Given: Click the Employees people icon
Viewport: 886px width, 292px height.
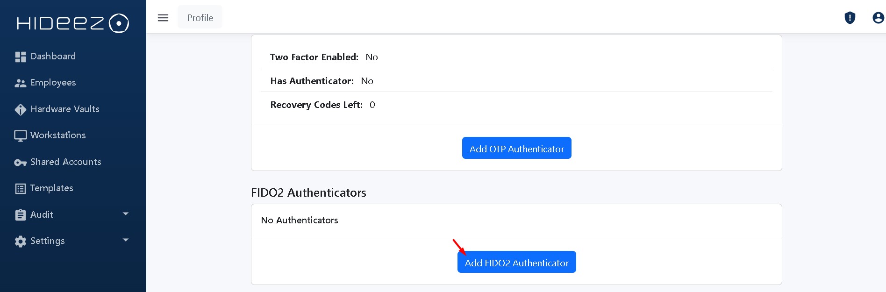Looking at the screenshot, I should pyautogui.click(x=20, y=83).
